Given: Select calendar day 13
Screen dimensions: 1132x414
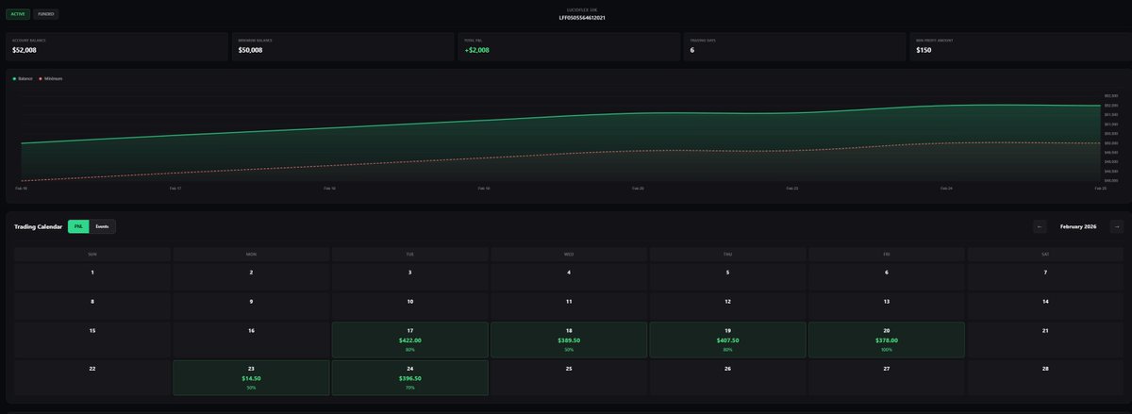Looking at the screenshot, I should click(887, 306).
